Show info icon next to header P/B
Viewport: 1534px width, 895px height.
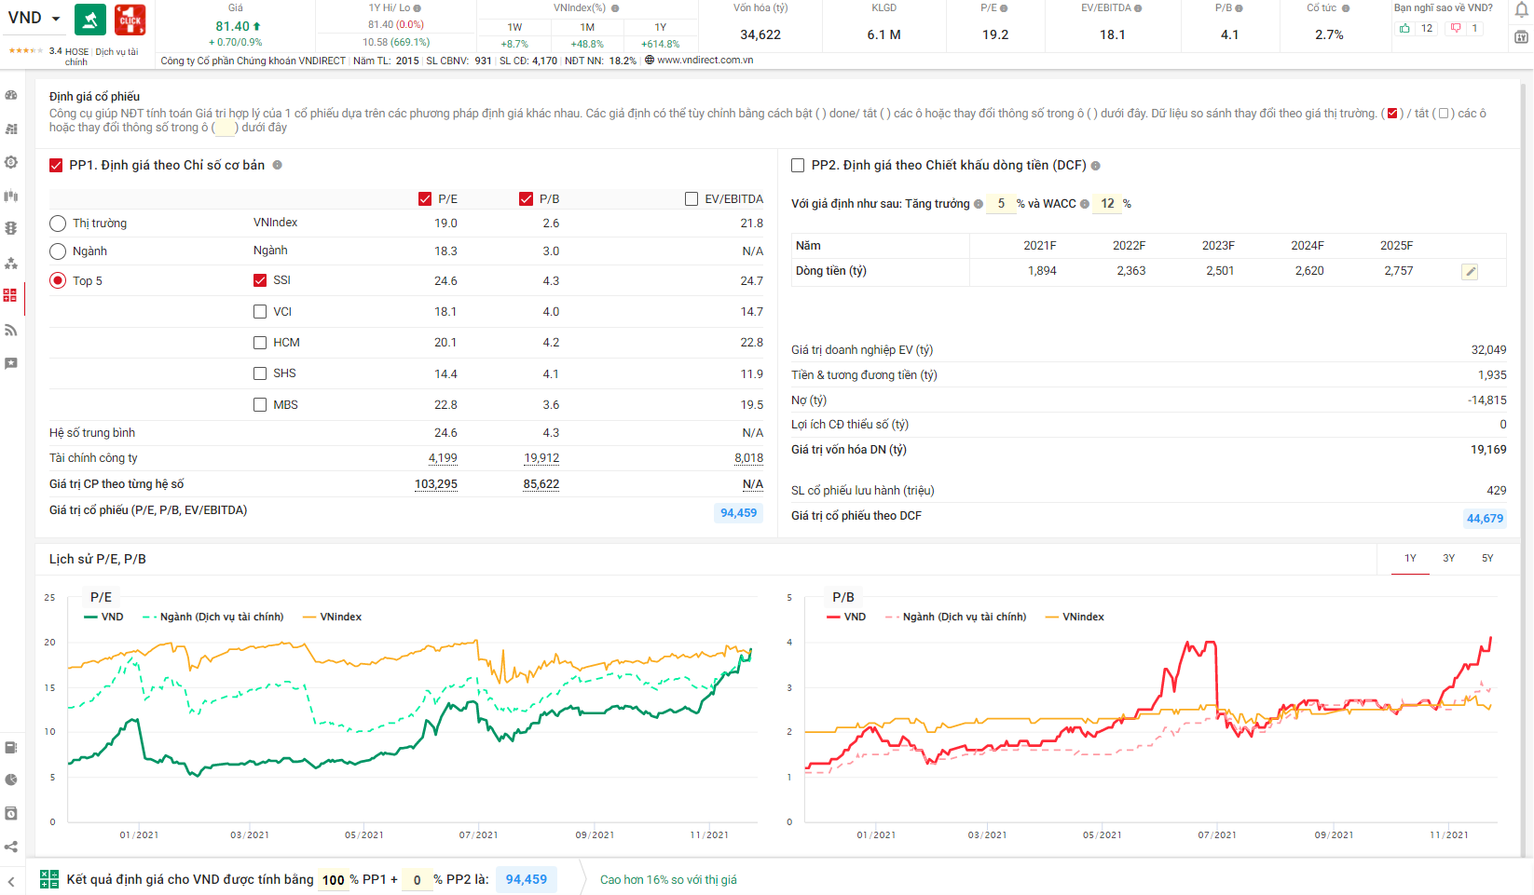[1239, 8]
